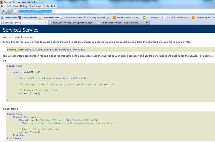215x142 pixels.
Task: Click the 'svcutil.exe' command text
Action: pyautogui.click(x=15, y=50)
